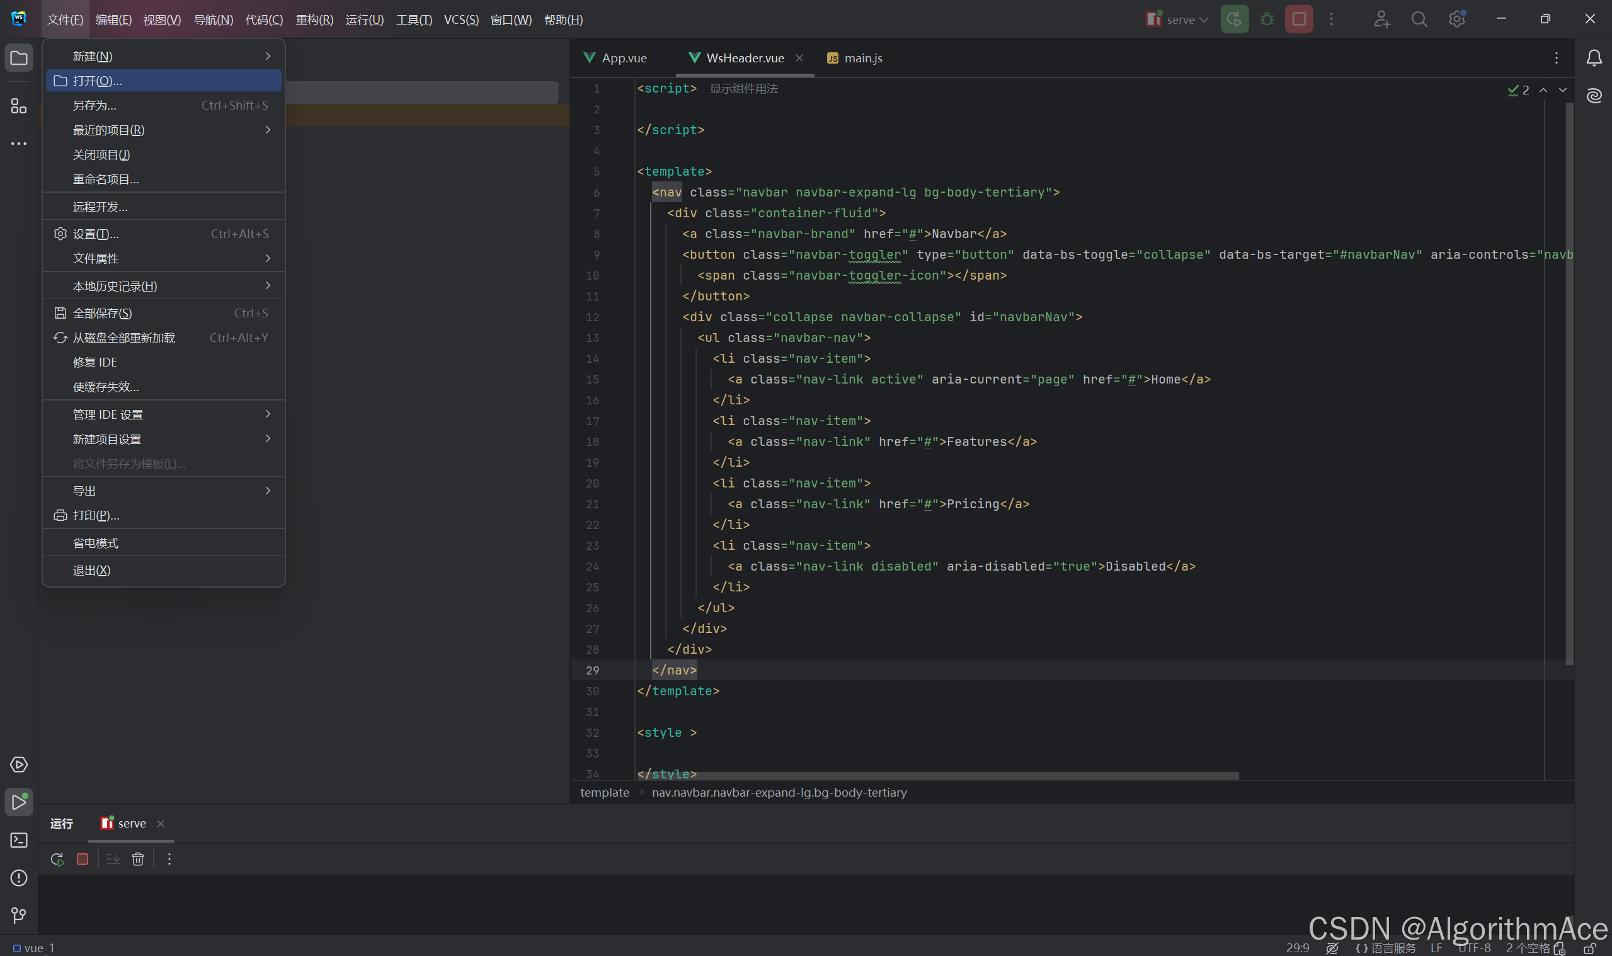Viewport: 1612px width, 956px height.
Task: Stop the running serve process
Action: click(1298, 20)
